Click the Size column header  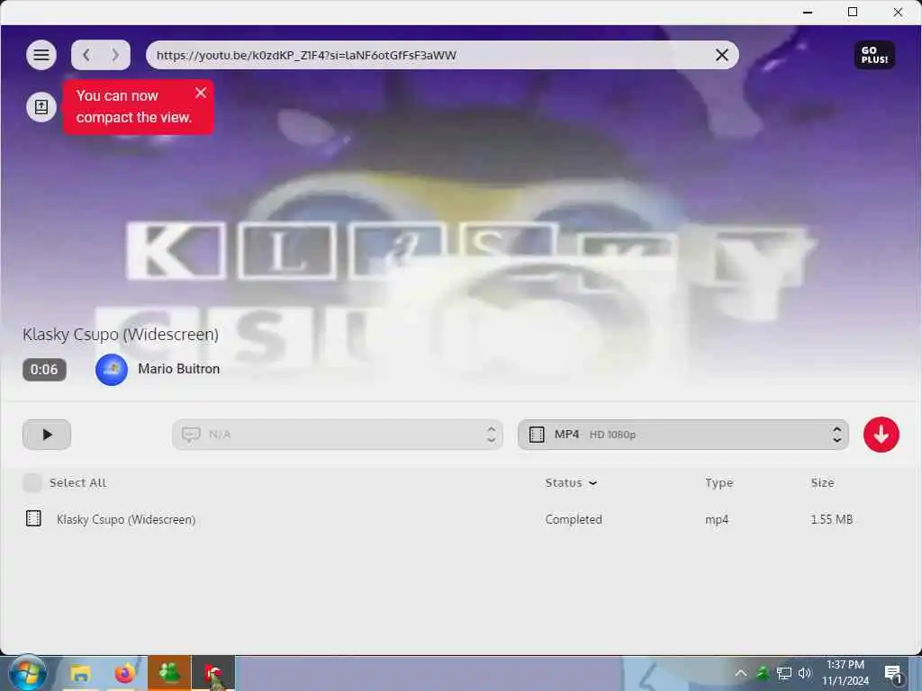coord(822,483)
